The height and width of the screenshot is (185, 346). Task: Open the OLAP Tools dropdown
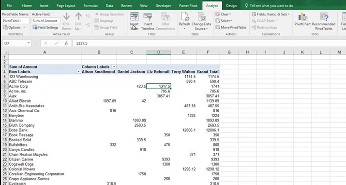[x=264, y=21]
